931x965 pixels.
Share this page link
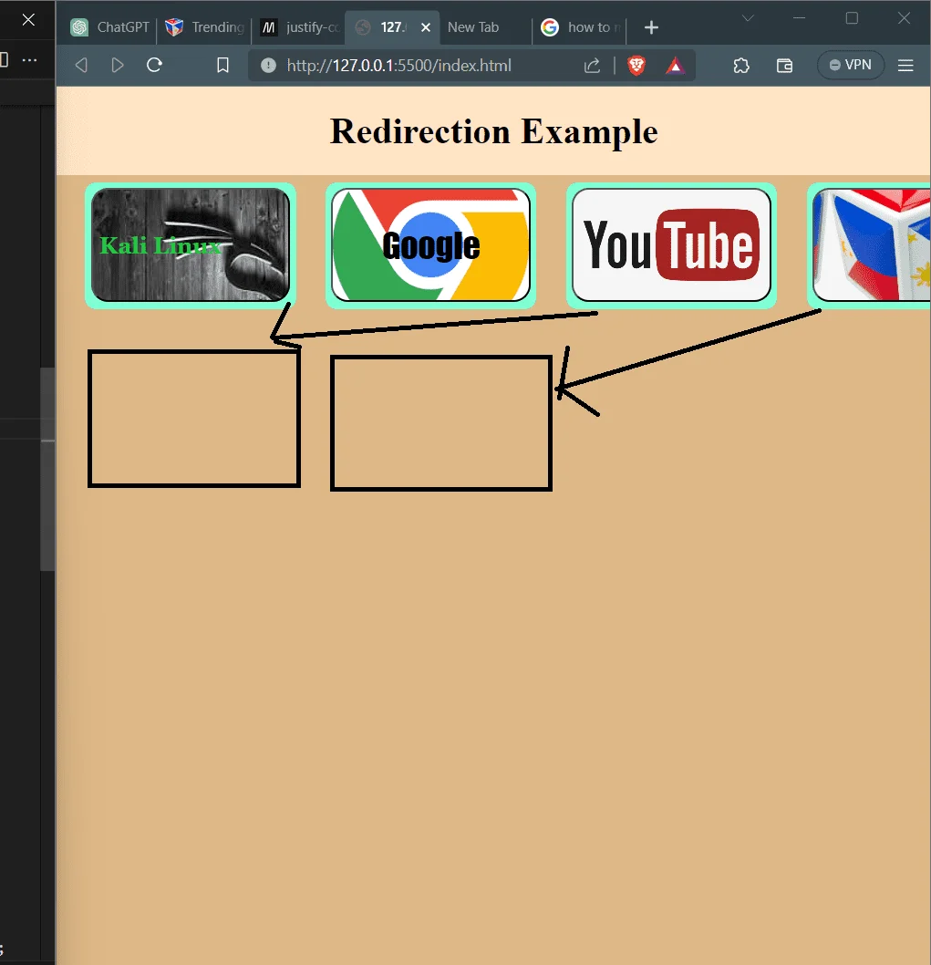coord(592,66)
